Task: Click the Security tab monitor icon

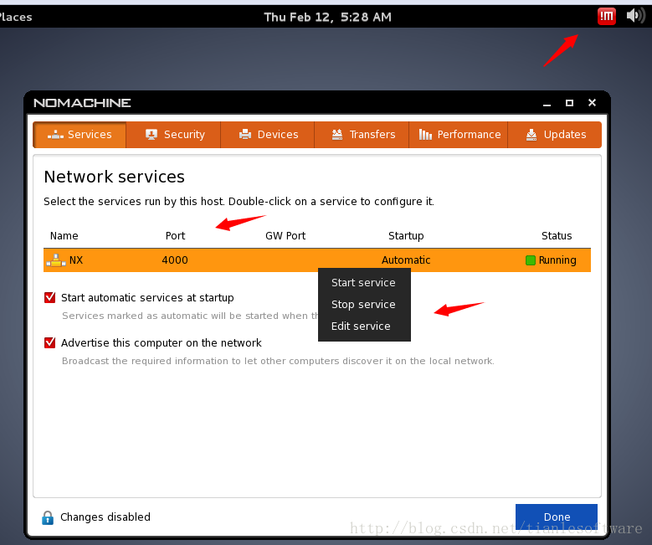Action: click(x=151, y=135)
